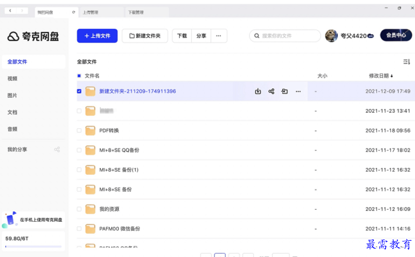Viewport: 415px width, 257px height.
Task: Click the MI+8+SE 备份 folder icon
Action: (x=90, y=189)
